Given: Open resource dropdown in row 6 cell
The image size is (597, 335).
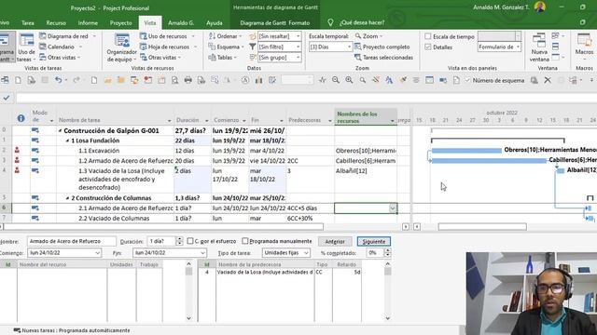Looking at the screenshot, I should 393,208.
